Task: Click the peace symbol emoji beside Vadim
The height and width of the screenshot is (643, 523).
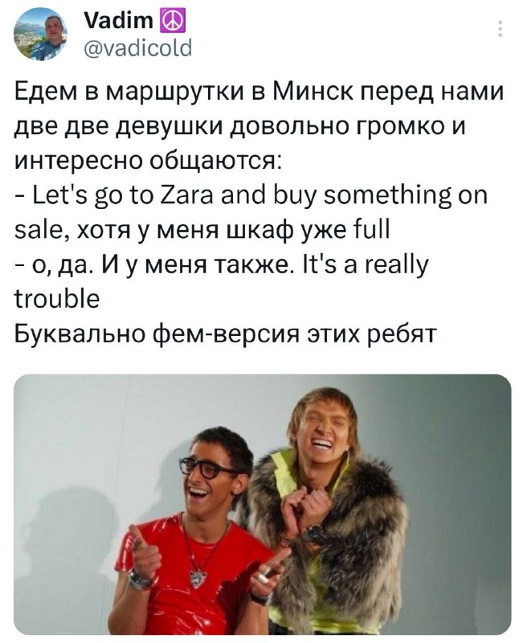Action: [x=174, y=22]
